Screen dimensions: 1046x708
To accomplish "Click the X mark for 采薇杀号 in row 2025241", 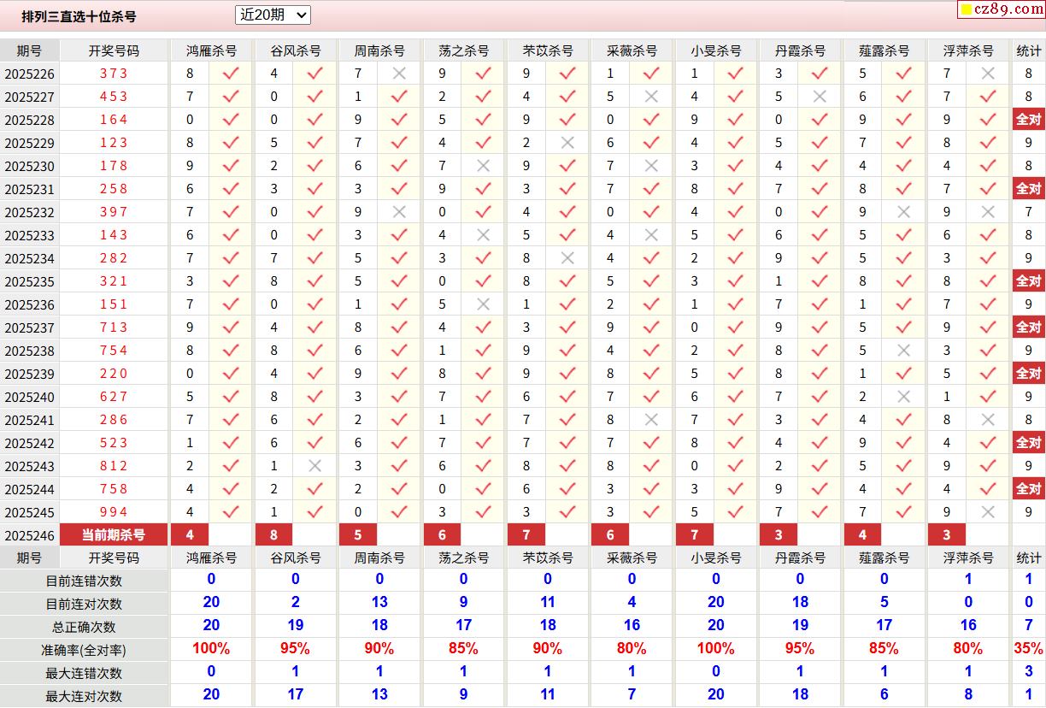I will [x=651, y=420].
